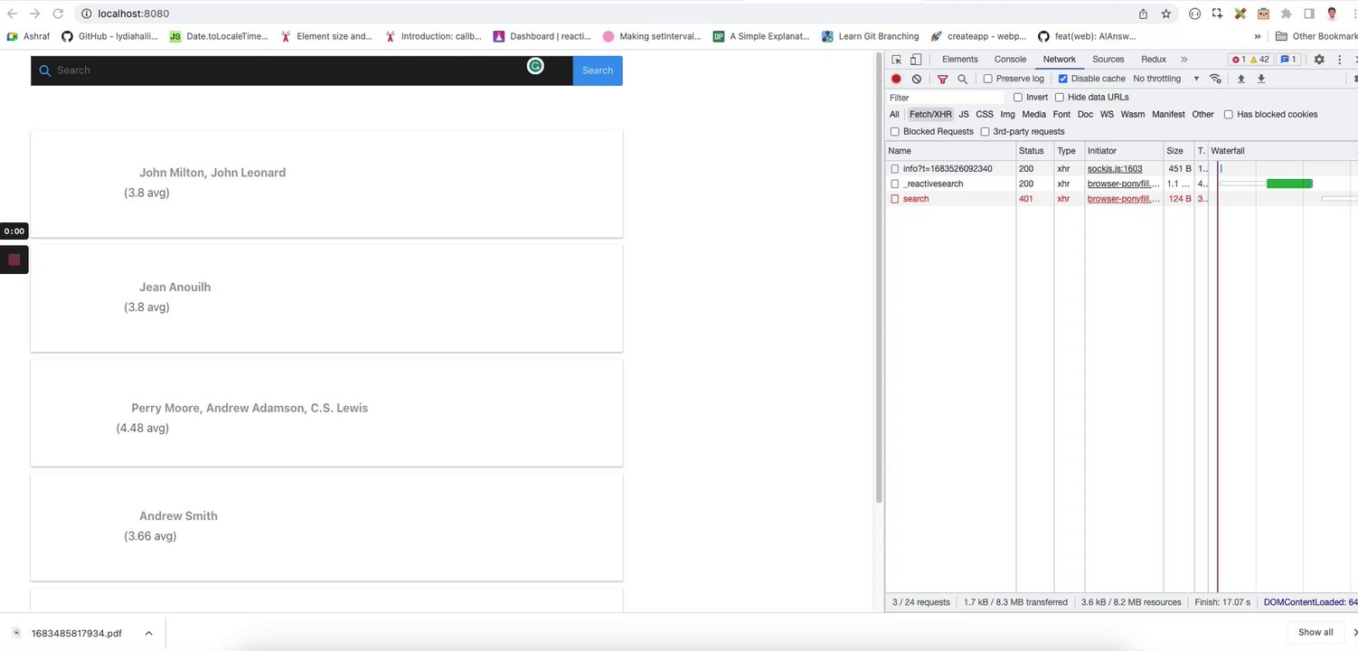Switch to the Elements tab
Image resolution: width=1358 pixels, height=651 pixels.
(959, 60)
